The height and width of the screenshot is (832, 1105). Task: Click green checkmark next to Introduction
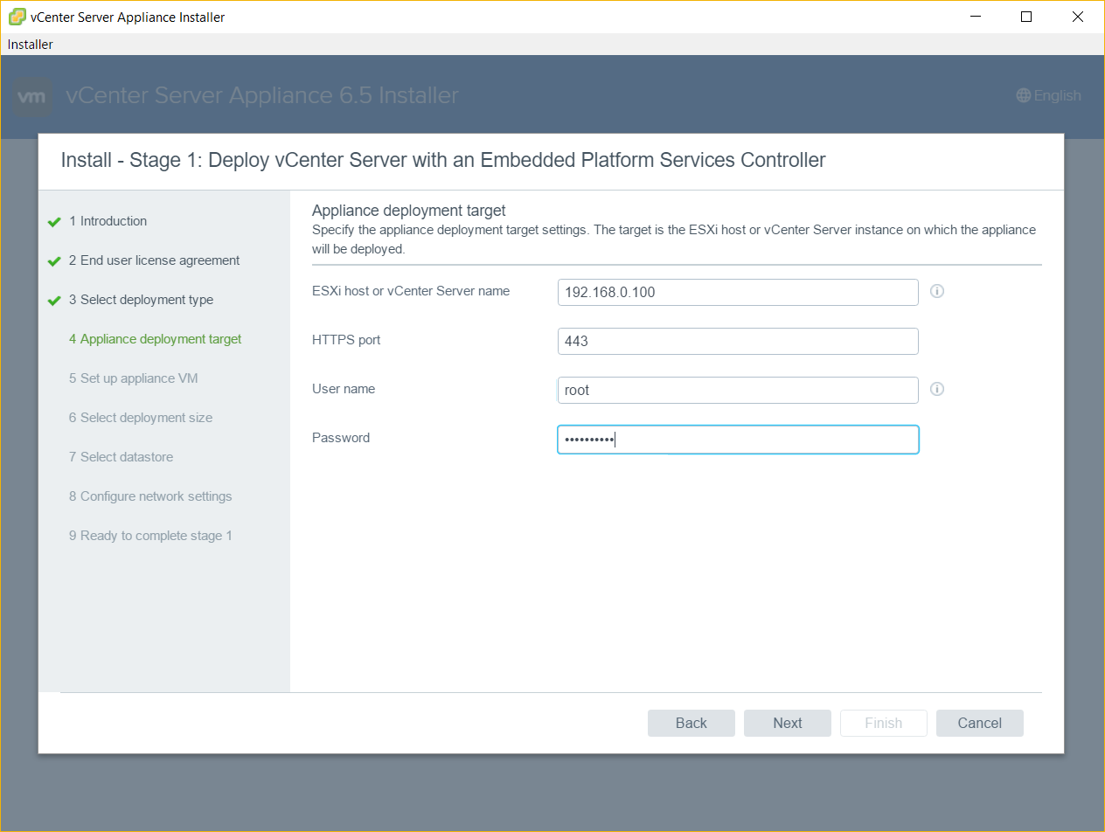(x=54, y=222)
